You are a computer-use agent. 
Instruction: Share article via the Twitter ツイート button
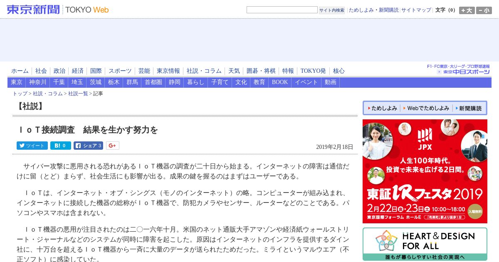pos(32,146)
